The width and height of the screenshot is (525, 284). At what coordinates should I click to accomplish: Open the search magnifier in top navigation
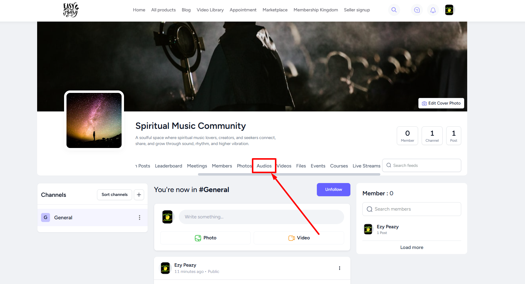[x=394, y=10]
